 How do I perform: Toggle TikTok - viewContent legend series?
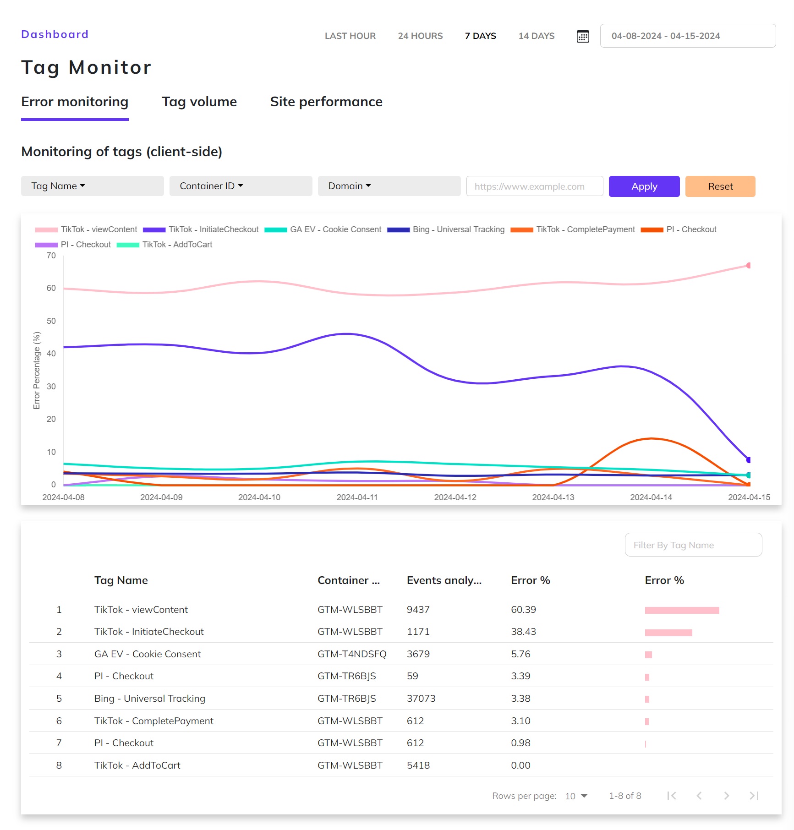[x=86, y=229]
